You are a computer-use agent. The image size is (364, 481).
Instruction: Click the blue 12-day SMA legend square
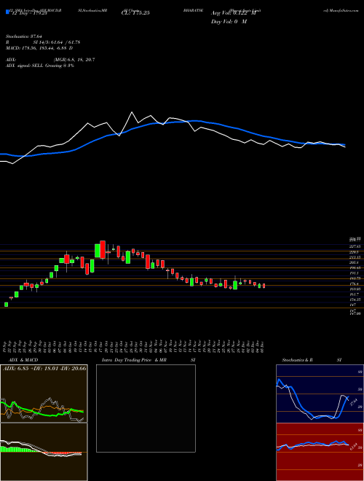[7, 12]
